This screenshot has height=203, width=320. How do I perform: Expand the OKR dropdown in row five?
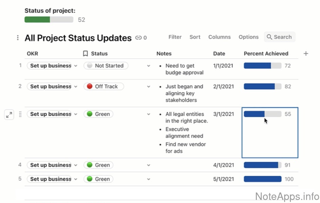[76, 179]
